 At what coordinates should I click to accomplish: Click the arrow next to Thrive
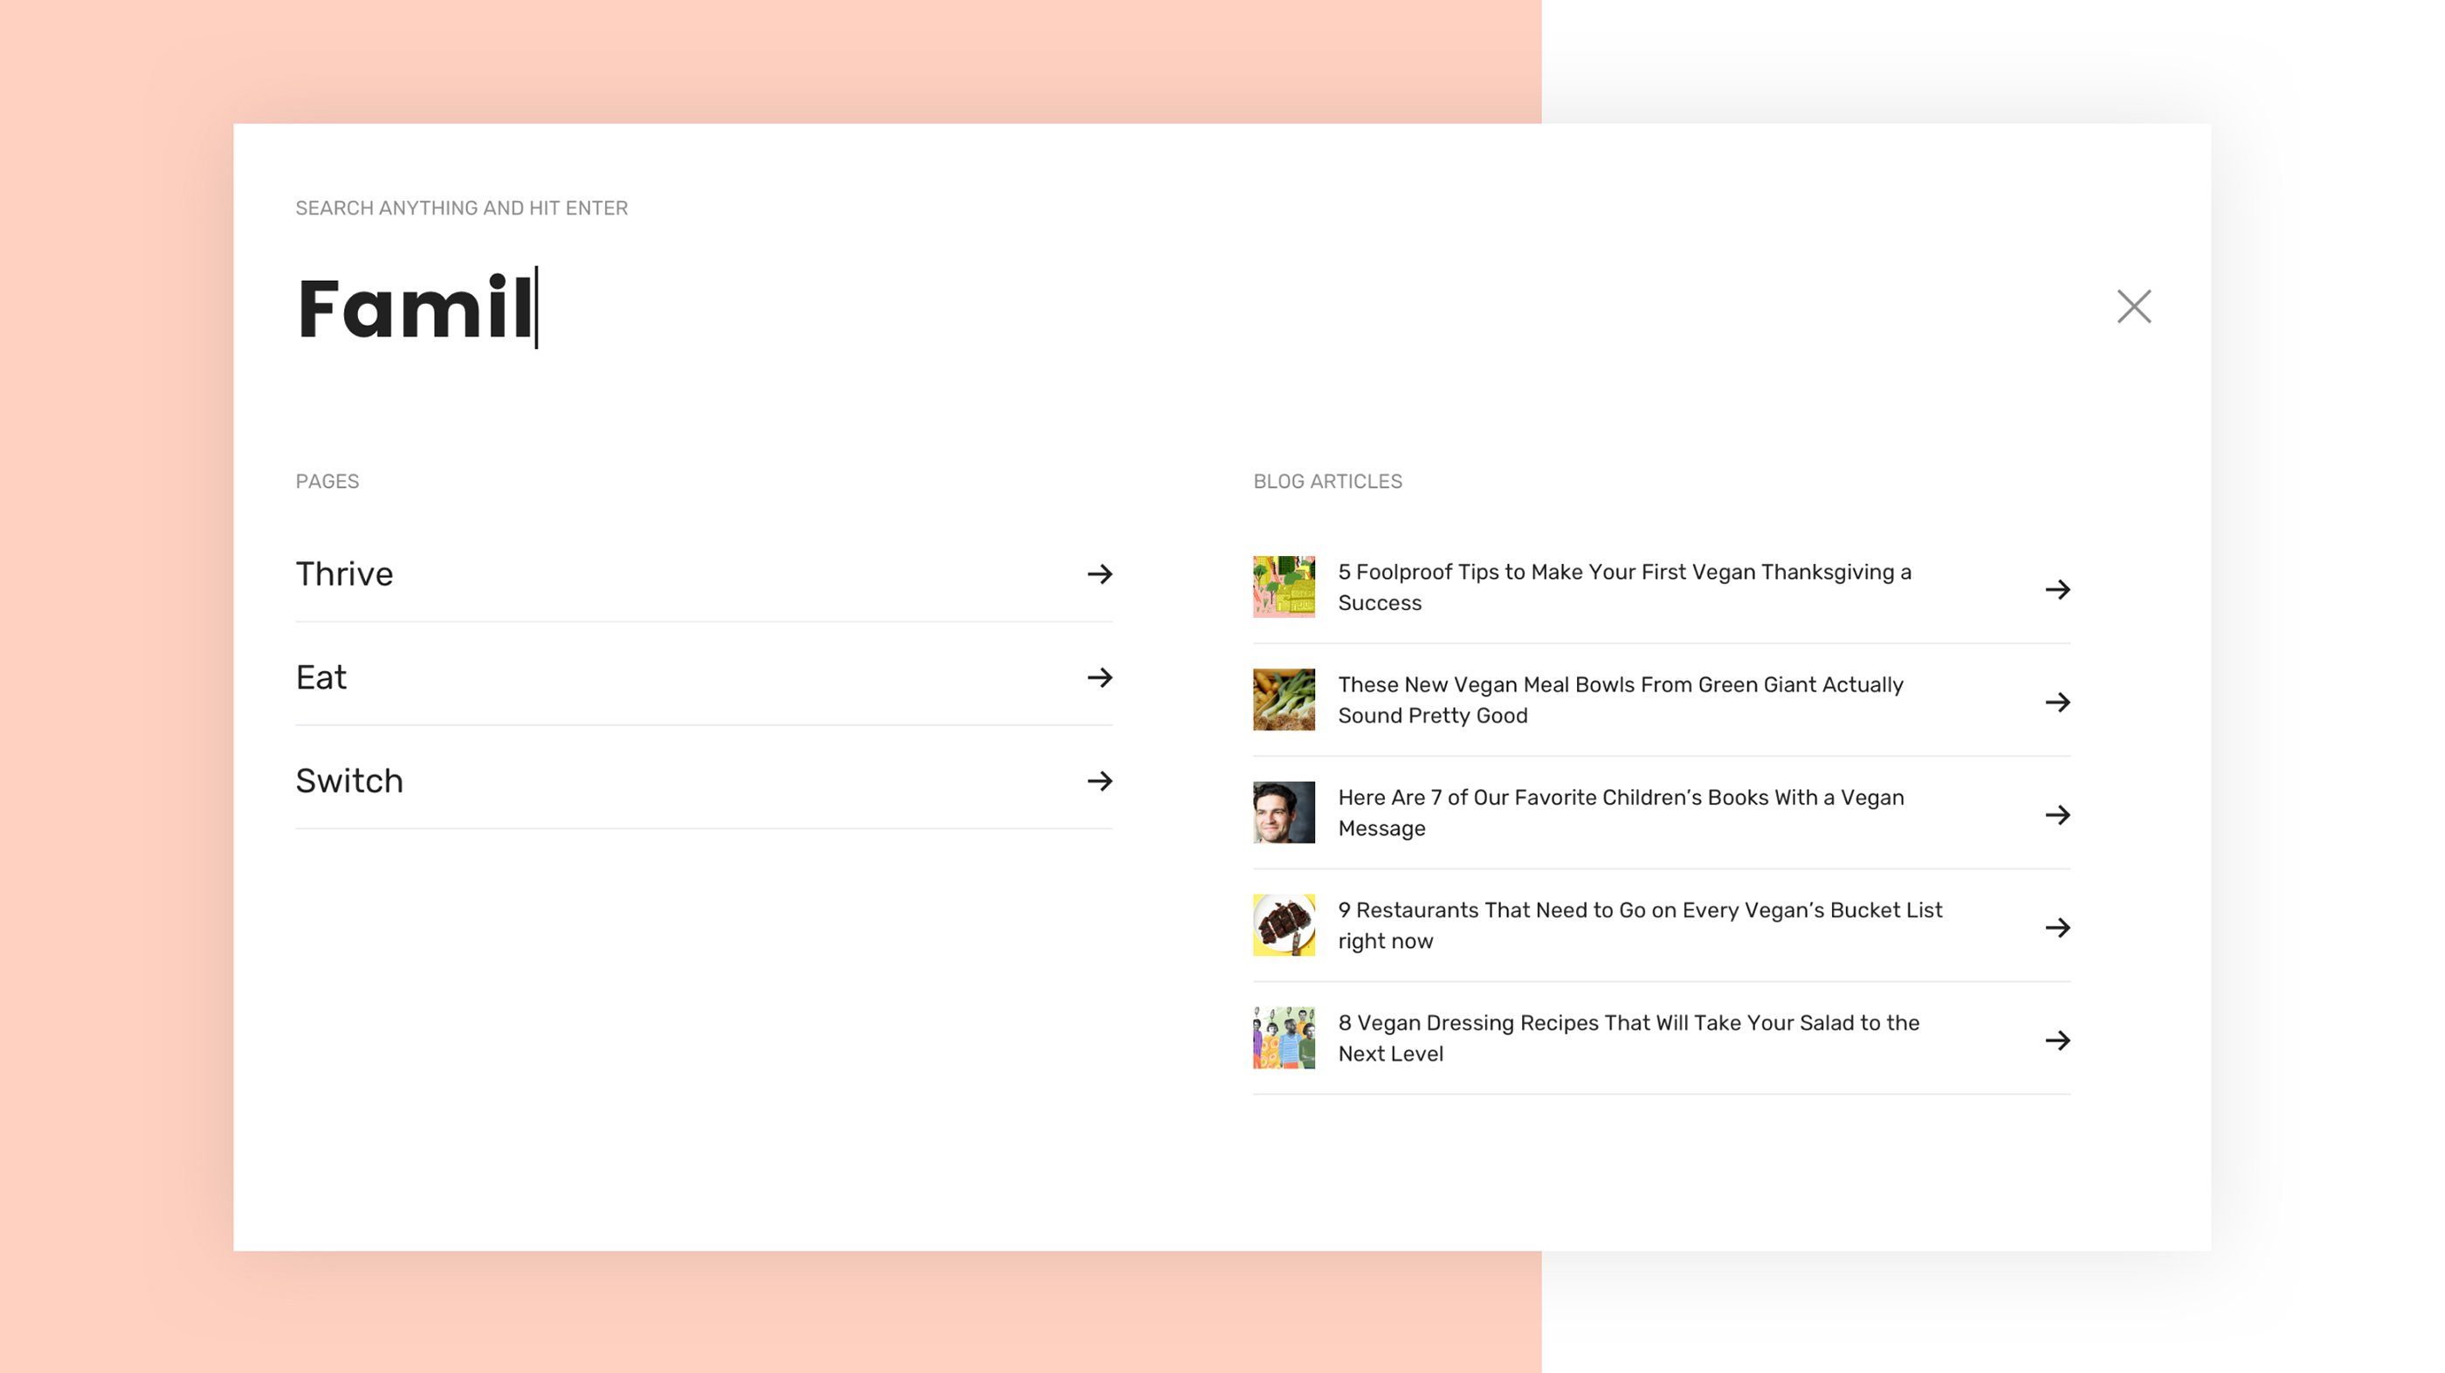[1099, 574]
